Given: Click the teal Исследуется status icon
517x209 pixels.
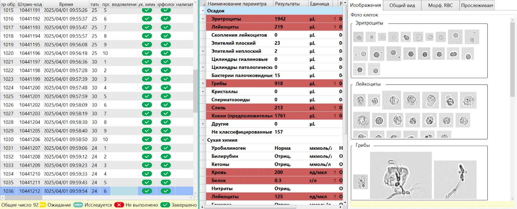Looking at the screenshot, I should [x=78, y=205].
